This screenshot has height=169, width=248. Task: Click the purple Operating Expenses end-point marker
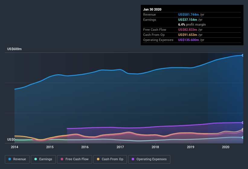243,123
